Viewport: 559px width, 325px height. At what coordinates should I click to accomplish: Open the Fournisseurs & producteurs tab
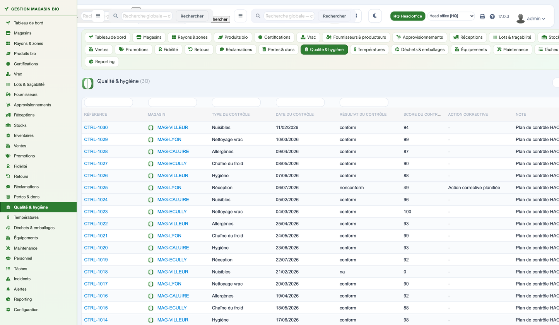point(356,37)
